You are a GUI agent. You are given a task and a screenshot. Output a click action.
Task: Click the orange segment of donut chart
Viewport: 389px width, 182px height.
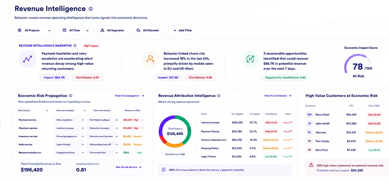(174, 145)
